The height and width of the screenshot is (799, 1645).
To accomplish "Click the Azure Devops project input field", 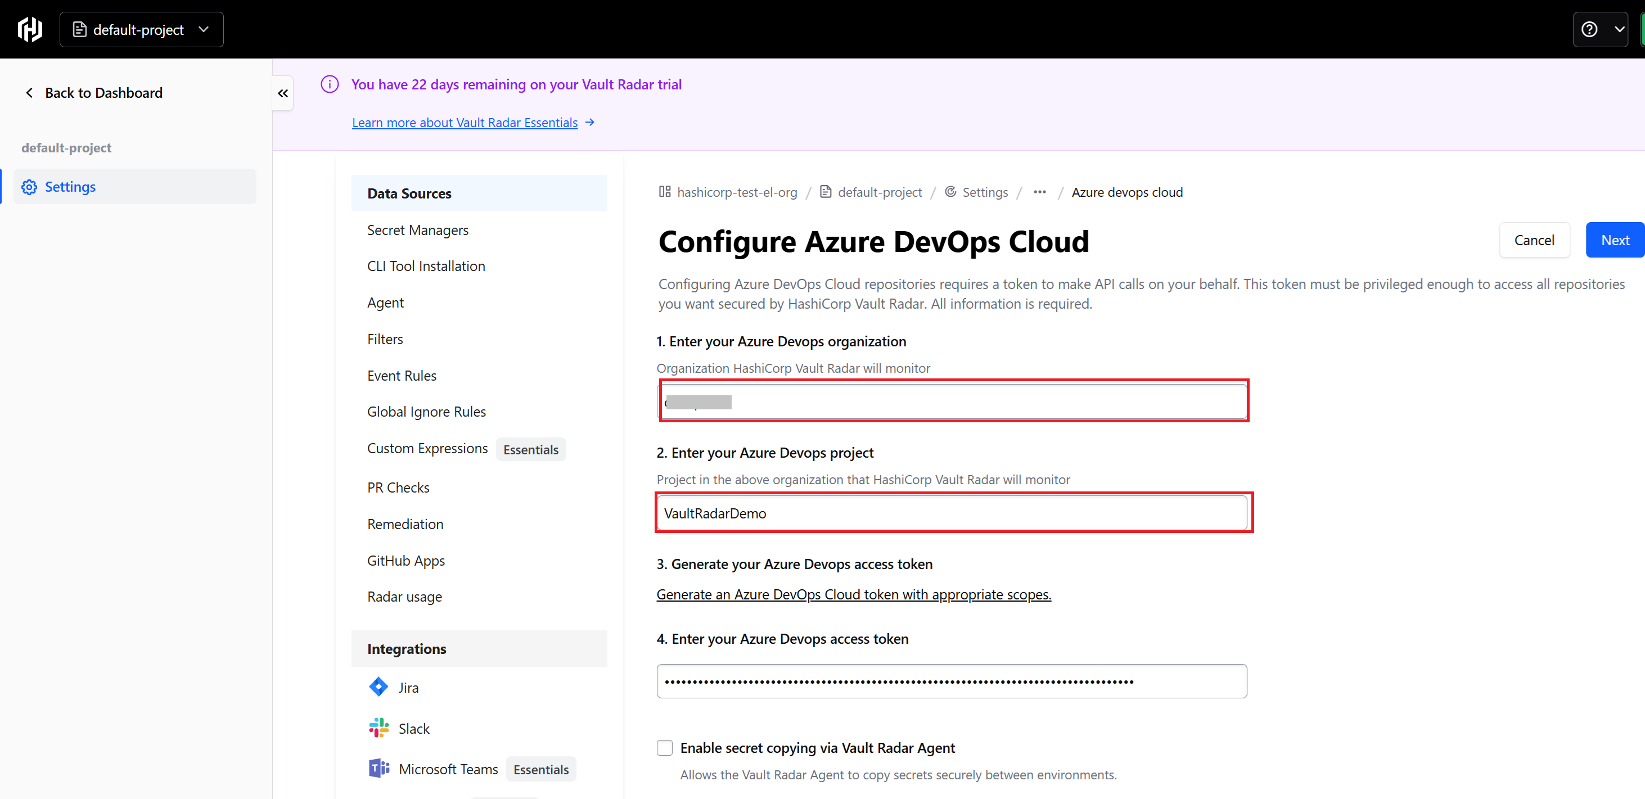I will [x=952, y=513].
